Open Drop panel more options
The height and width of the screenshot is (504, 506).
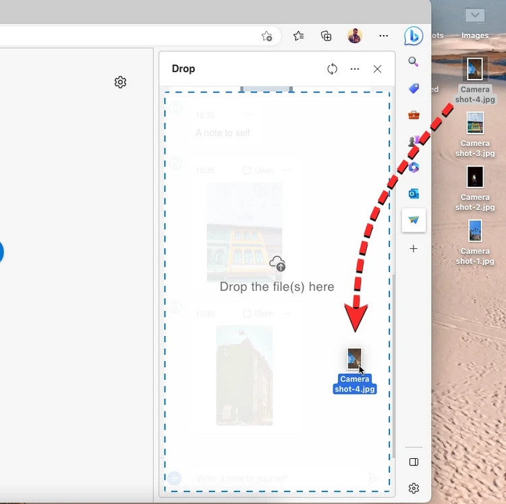tap(355, 69)
